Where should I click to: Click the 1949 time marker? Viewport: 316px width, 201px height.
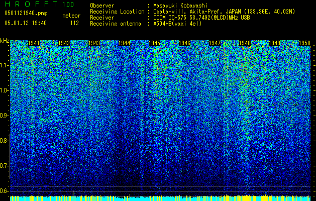tap(275, 43)
